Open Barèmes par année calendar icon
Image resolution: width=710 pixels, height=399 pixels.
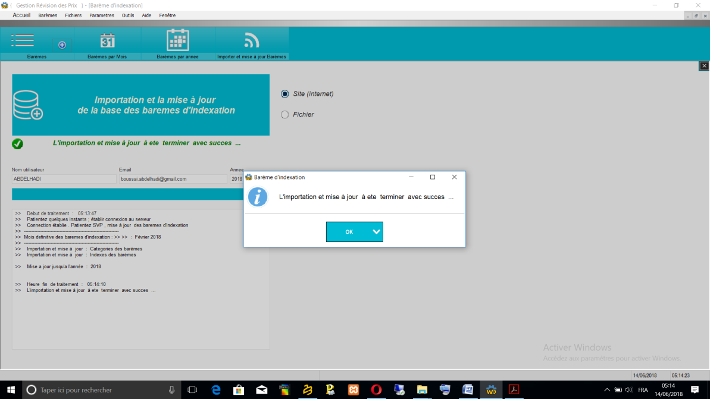(x=177, y=40)
